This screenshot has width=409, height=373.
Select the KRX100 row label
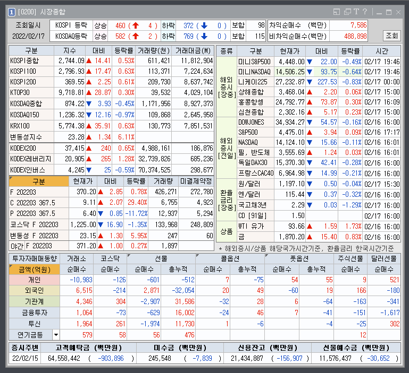pos(31,126)
